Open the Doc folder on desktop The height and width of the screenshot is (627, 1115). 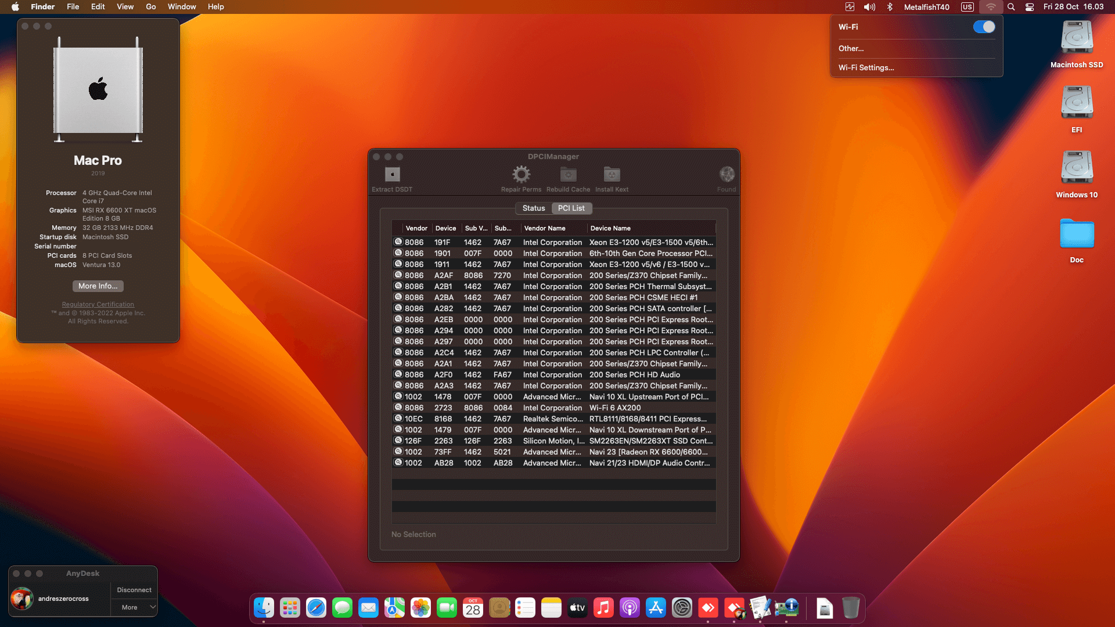tap(1077, 234)
